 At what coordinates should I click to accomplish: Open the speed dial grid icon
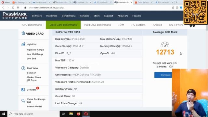tap(18, 8)
